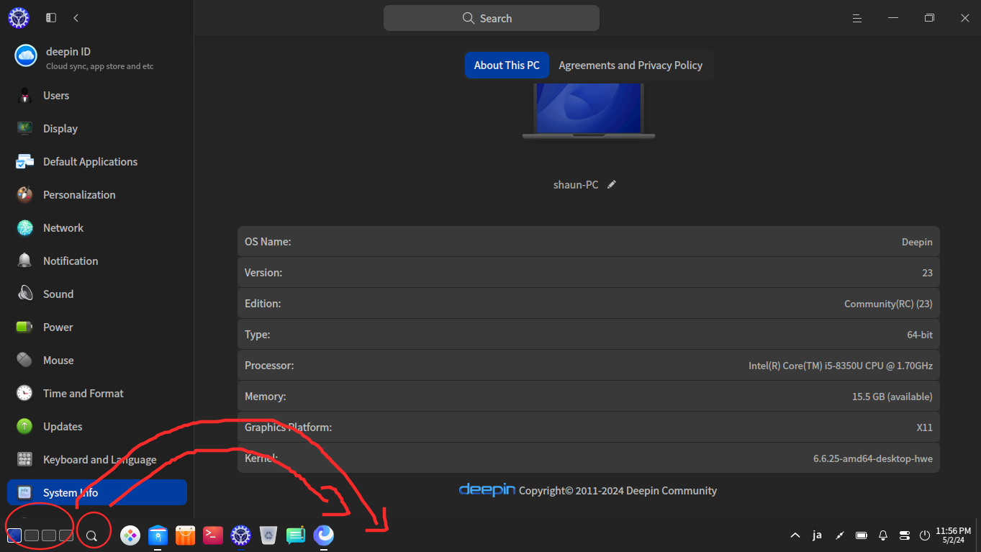Click the Edition value Community(RC) (23)
The width and height of the screenshot is (981, 552).
[x=888, y=304]
